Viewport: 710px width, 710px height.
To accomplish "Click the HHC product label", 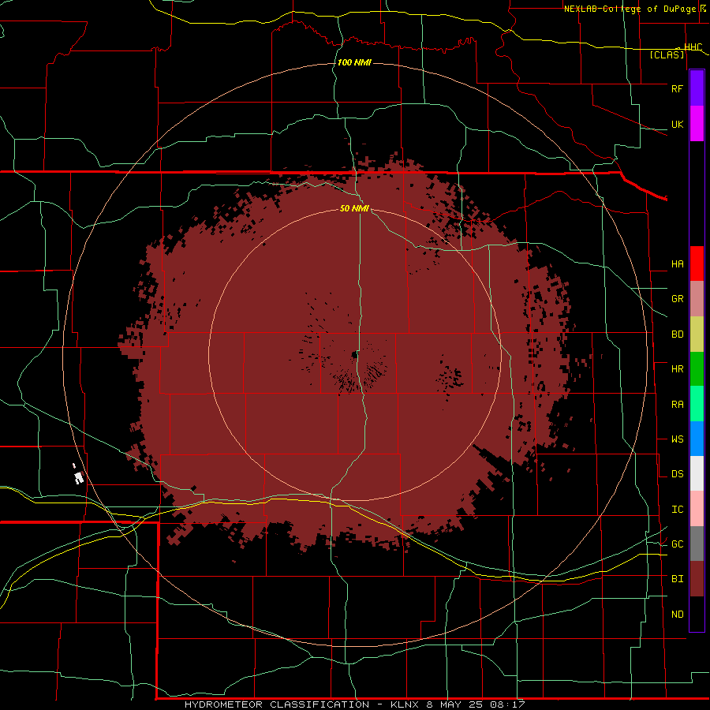I will [693, 47].
